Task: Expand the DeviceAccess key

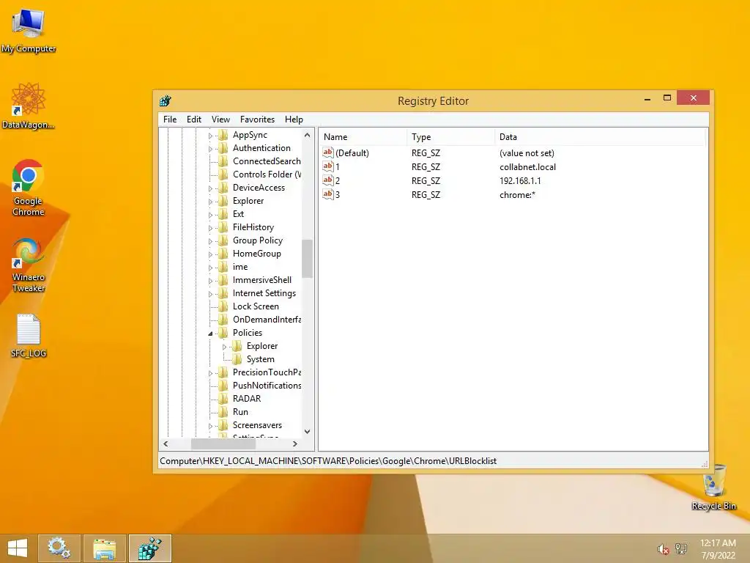Action: pyautogui.click(x=210, y=188)
